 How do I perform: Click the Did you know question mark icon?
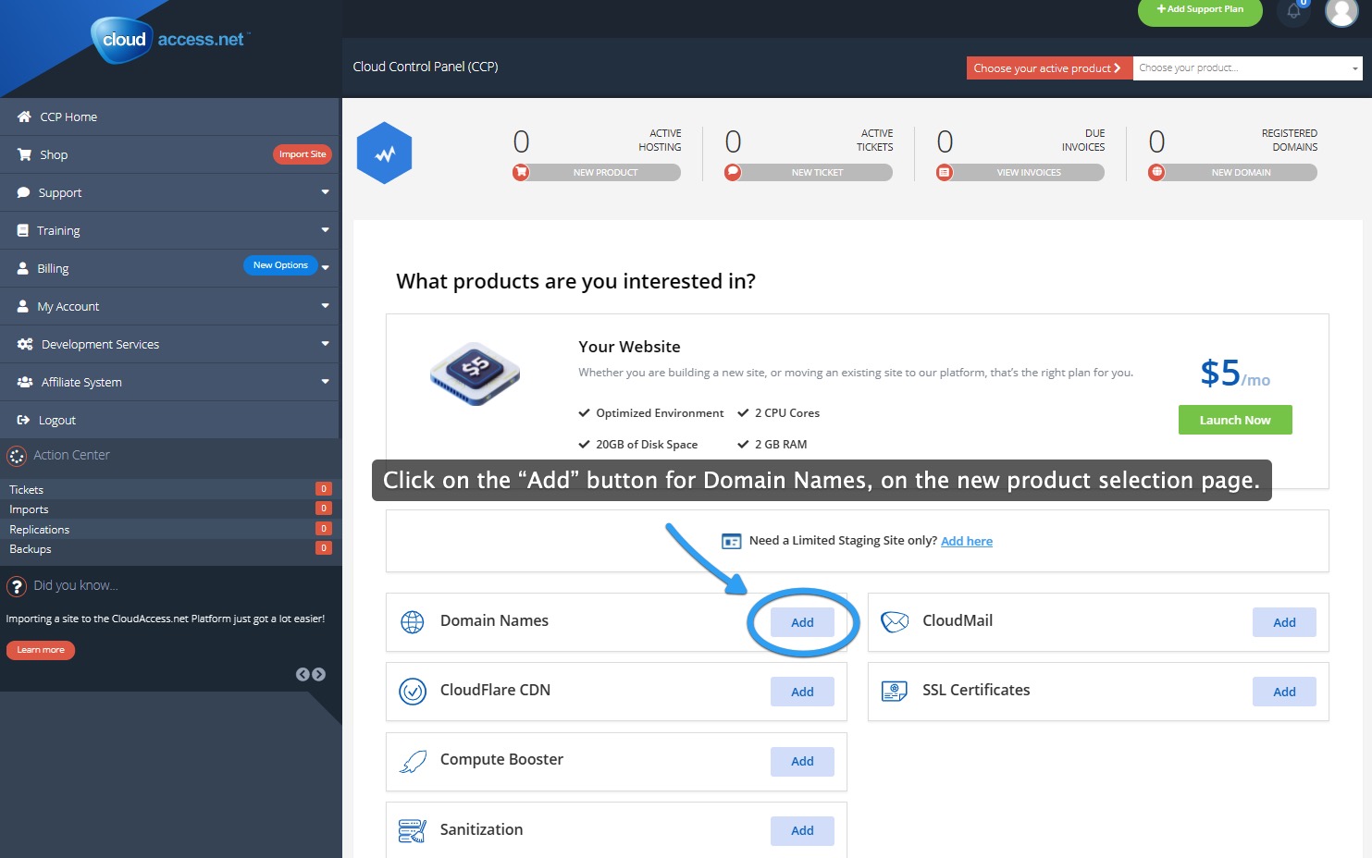click(x=17, y=586)
